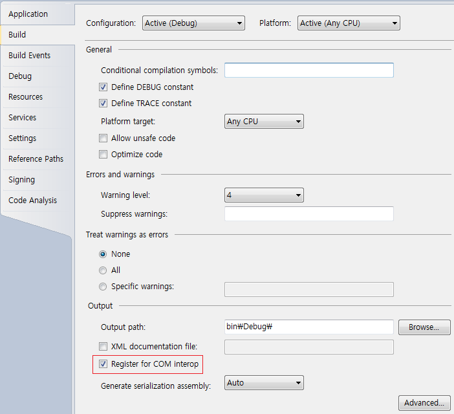Check XML documentation file option

103,346
